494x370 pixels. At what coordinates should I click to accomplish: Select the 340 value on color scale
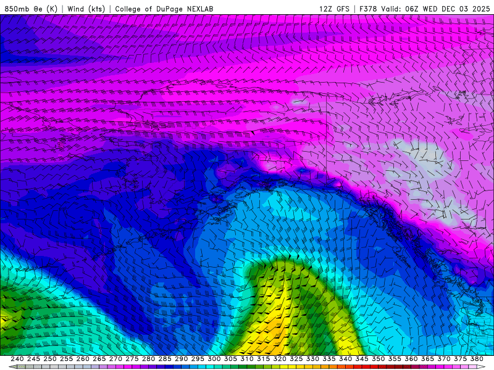(x=345, y=359)
